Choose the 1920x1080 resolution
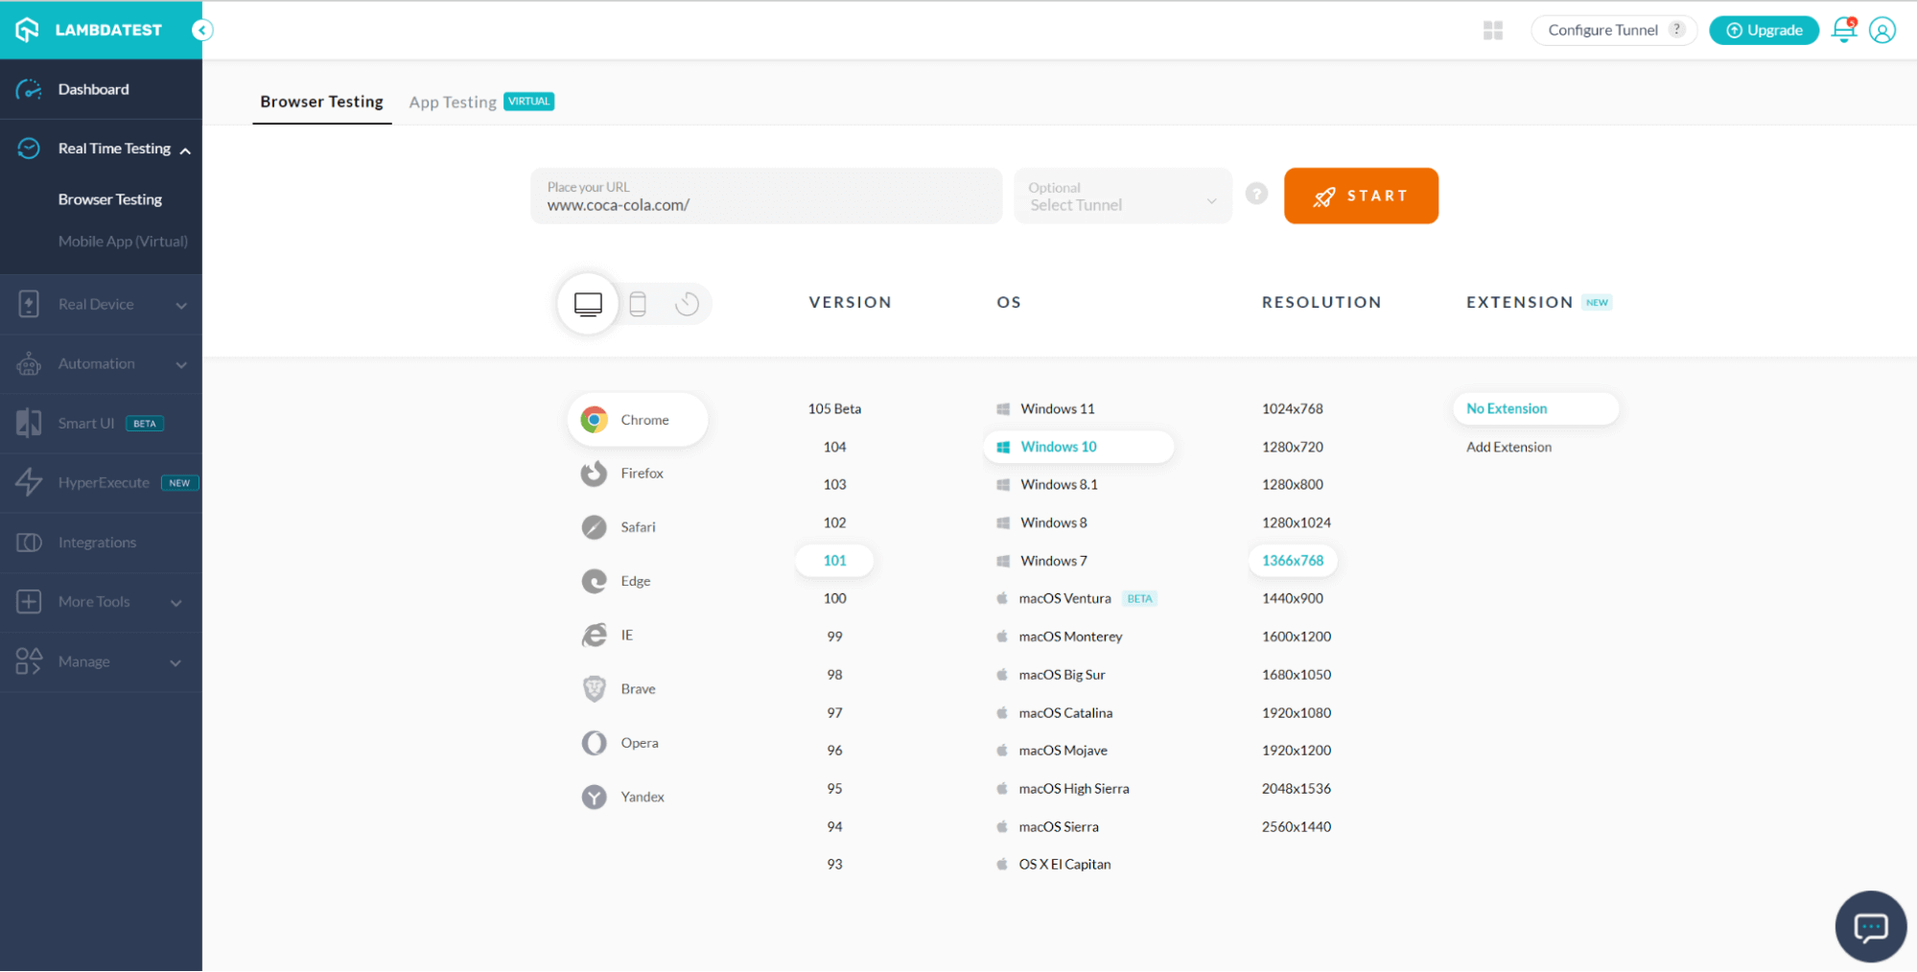Screen dimensions: 1917x972 (x=1296, y=713)
